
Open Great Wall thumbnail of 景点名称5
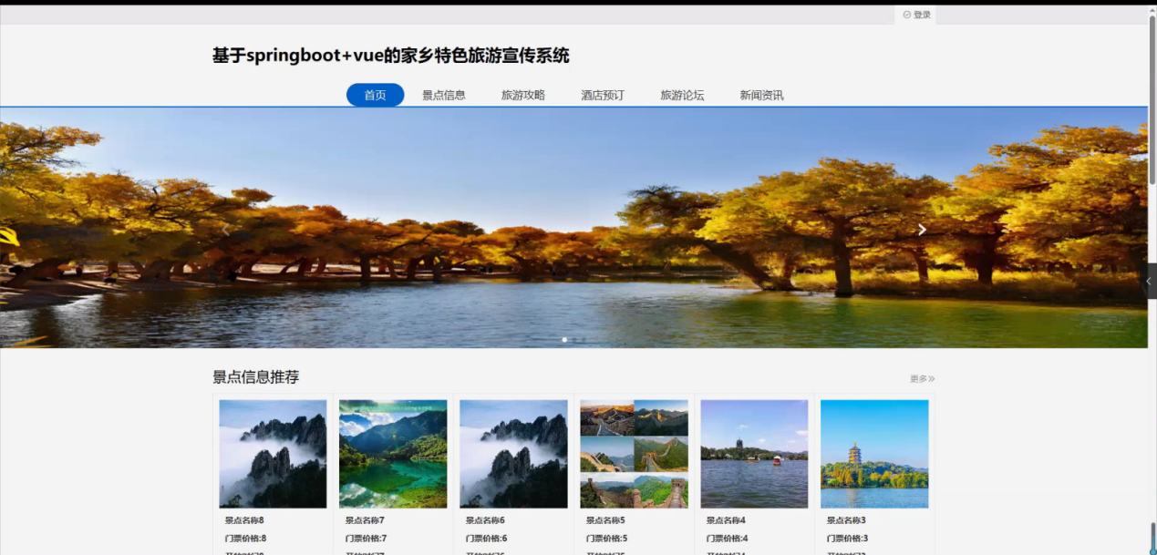[x=634, y=454]
